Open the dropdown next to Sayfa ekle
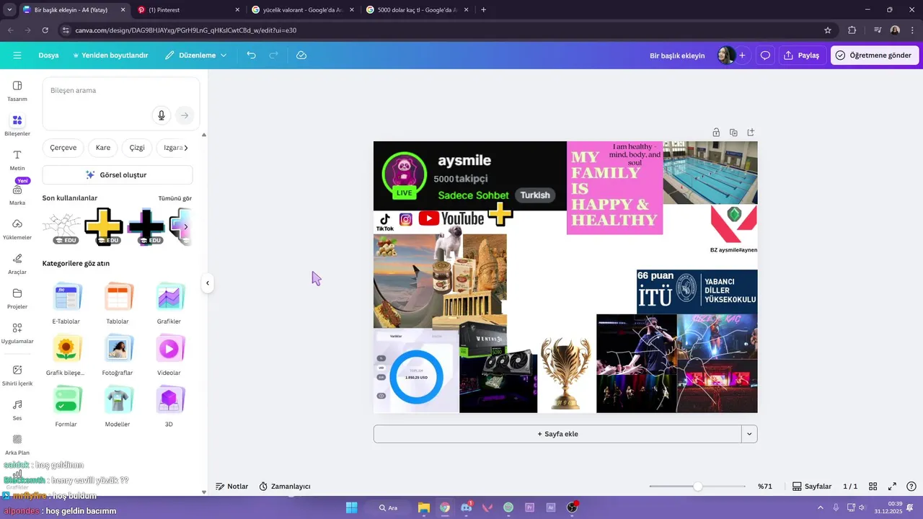The height and width of the screenshot is (519, 923). pos(750,434)
